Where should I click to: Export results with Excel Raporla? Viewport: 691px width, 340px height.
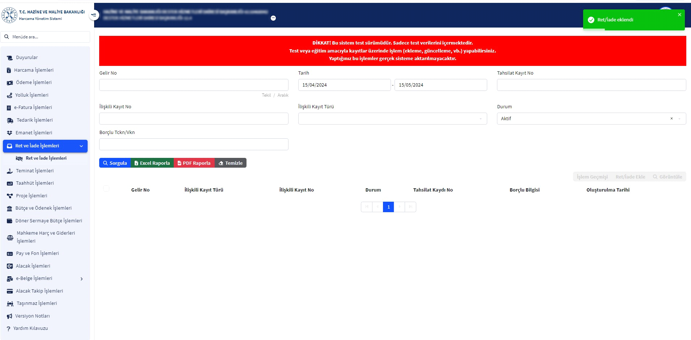tap(152, 163)
